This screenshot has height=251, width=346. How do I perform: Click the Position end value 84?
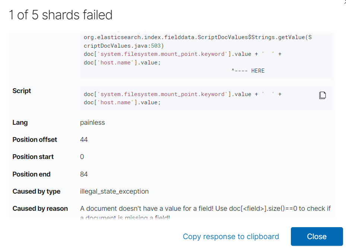point(84,174)
